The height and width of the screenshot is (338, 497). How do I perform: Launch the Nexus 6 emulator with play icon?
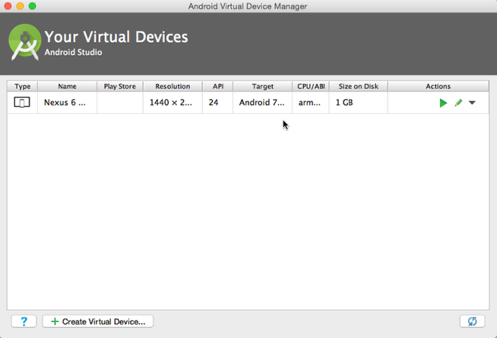[x=443, y=103]
